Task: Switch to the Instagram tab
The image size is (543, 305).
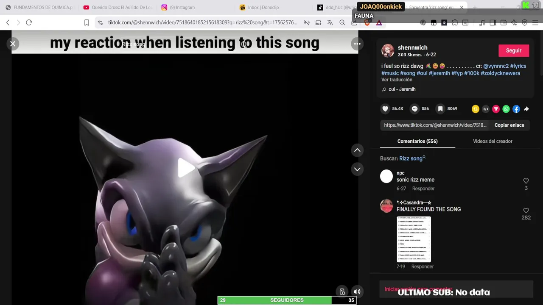Action: (x=196, y=7)
